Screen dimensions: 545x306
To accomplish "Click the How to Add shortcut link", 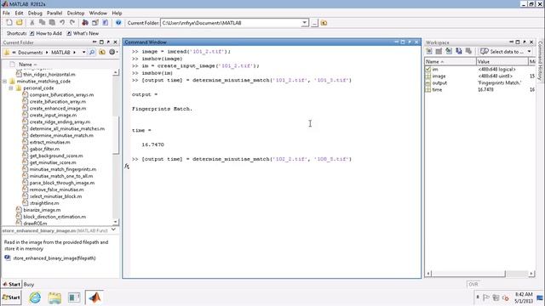I will 45,33.
